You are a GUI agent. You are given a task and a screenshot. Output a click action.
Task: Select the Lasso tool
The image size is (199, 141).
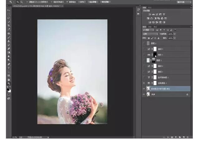coord(9,18)
